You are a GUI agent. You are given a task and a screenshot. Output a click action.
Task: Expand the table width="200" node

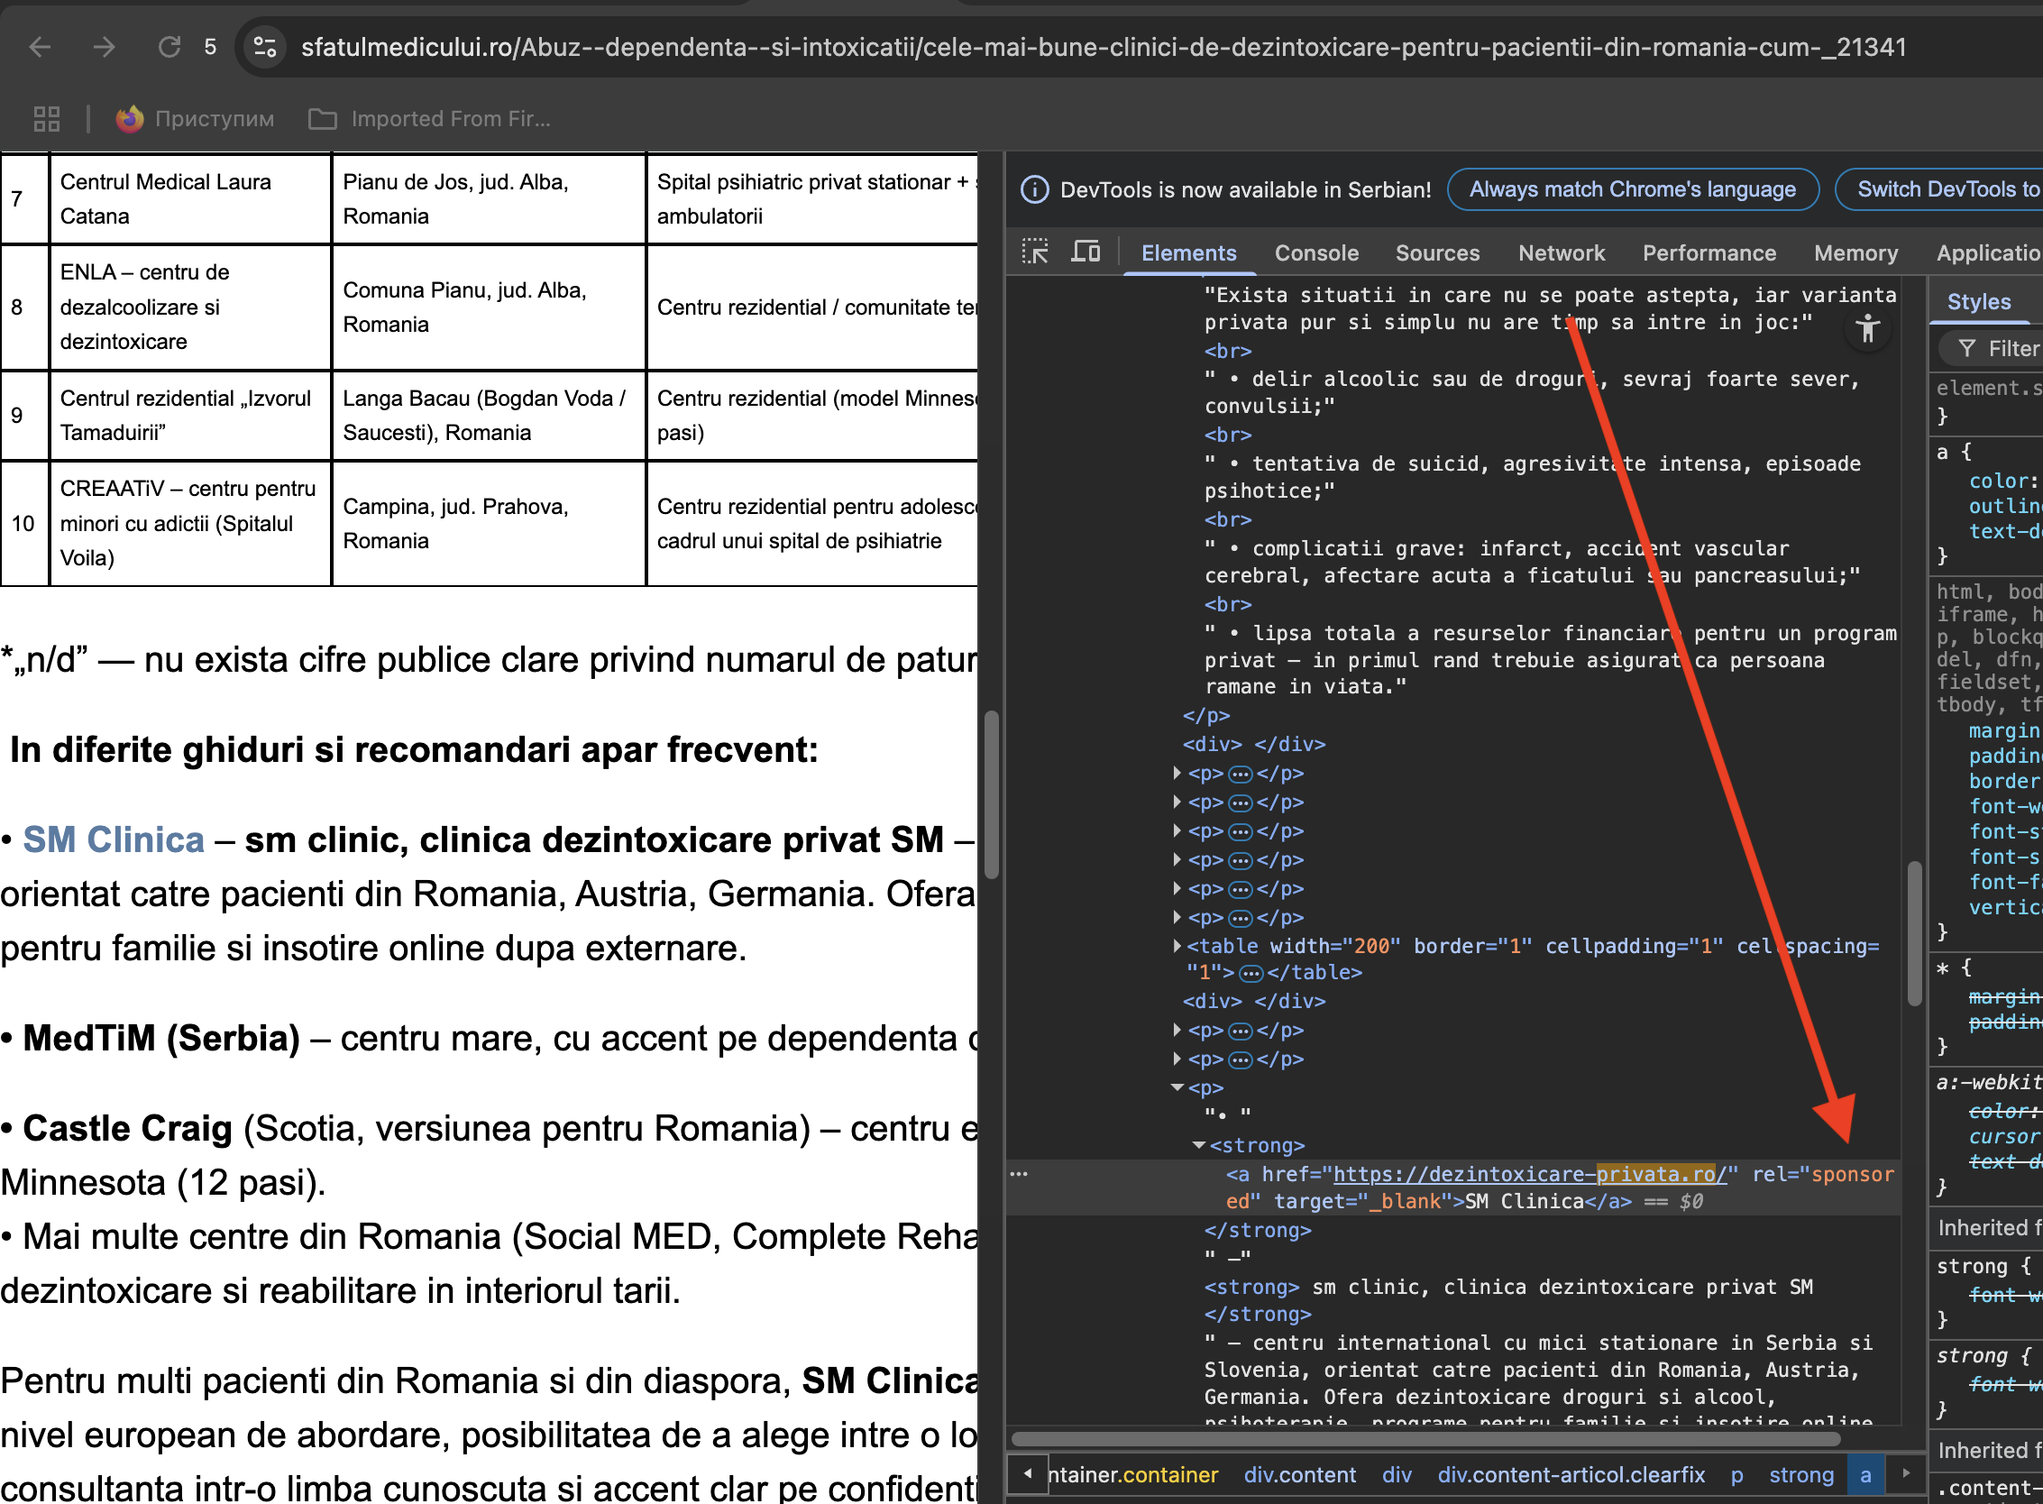[1177, 946]
